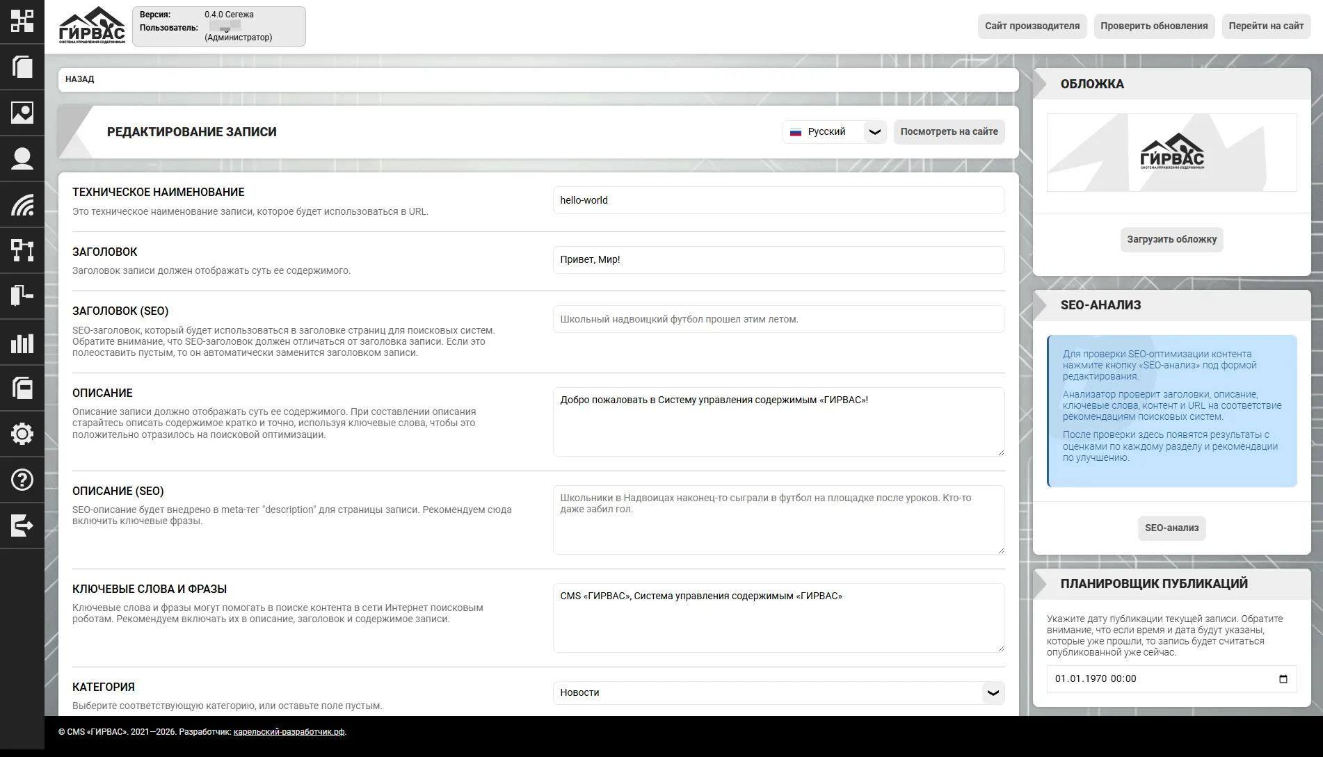The image size is (1323, 757).
Task: Open the media picture icon in sidebar
Action: tap(22, 113)
